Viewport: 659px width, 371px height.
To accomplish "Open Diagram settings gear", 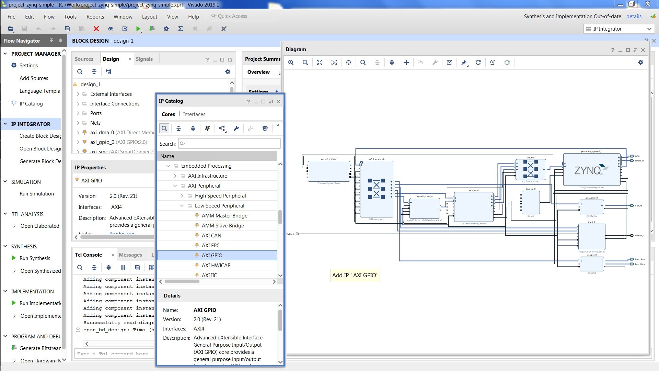I will 640,63.
